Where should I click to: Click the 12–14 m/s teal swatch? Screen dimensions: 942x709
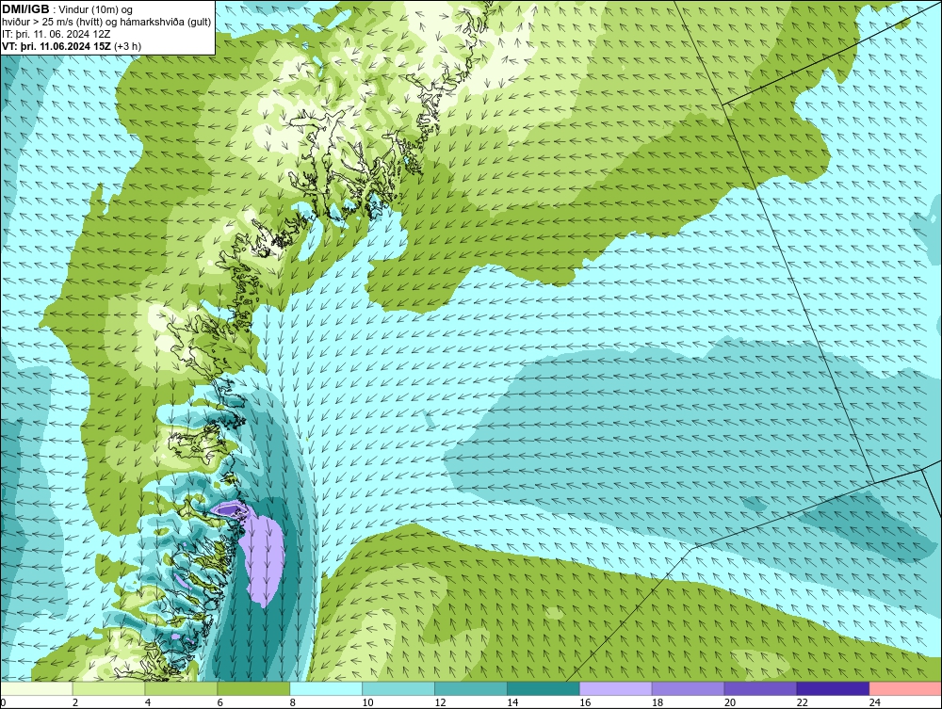click(x=470, y=688)
